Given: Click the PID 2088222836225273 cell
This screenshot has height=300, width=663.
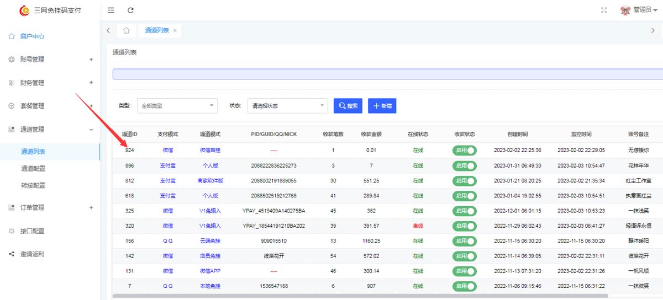Looking at the screenshot, I should [x=273, y=165].
